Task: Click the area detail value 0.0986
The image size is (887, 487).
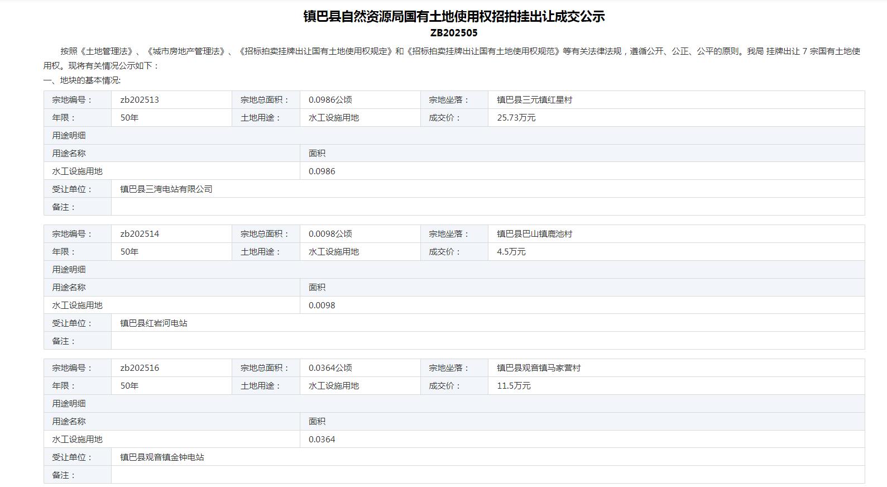Action: [x=322, y=171]
